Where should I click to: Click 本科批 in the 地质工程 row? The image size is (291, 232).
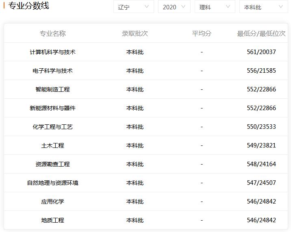[135, 220]
